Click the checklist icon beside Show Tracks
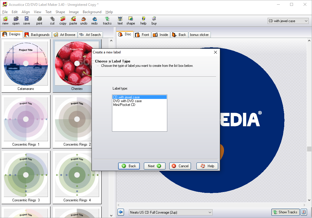Image resolution: width=312 pixels, height=218 pixels. 304,212
